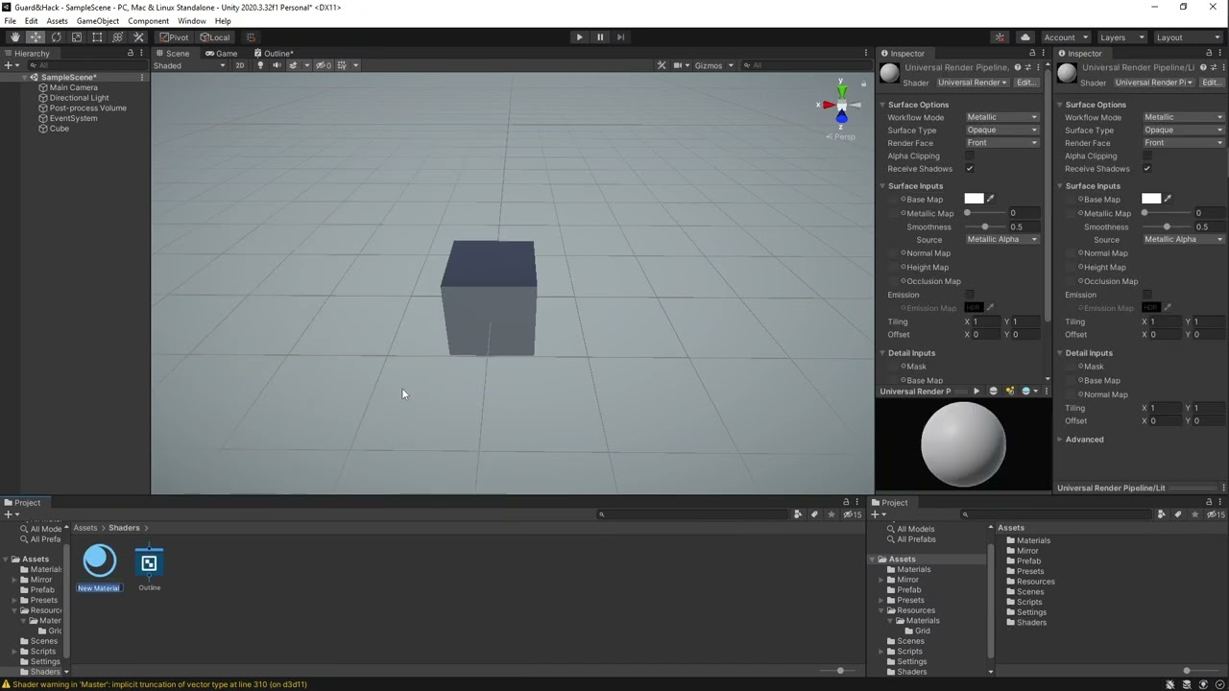Select the combined Transform tool
This screenshot has height=691, width=1229.
118,37
